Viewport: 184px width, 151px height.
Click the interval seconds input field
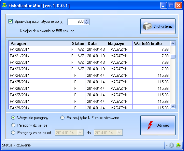(76, 22)
